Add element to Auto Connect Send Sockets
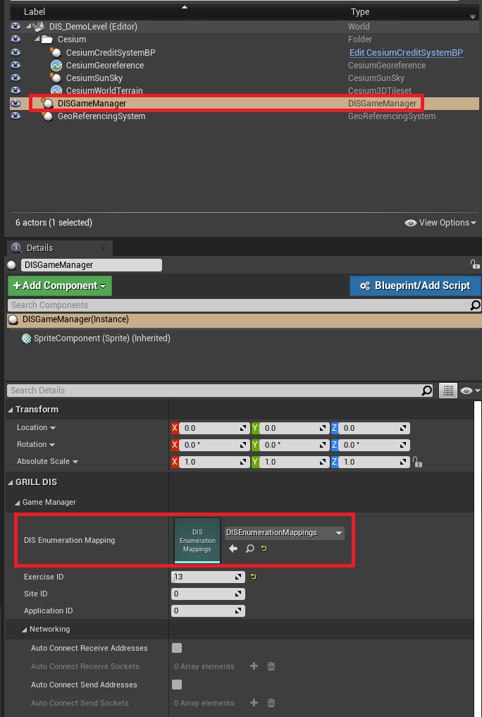 [254, 703]
